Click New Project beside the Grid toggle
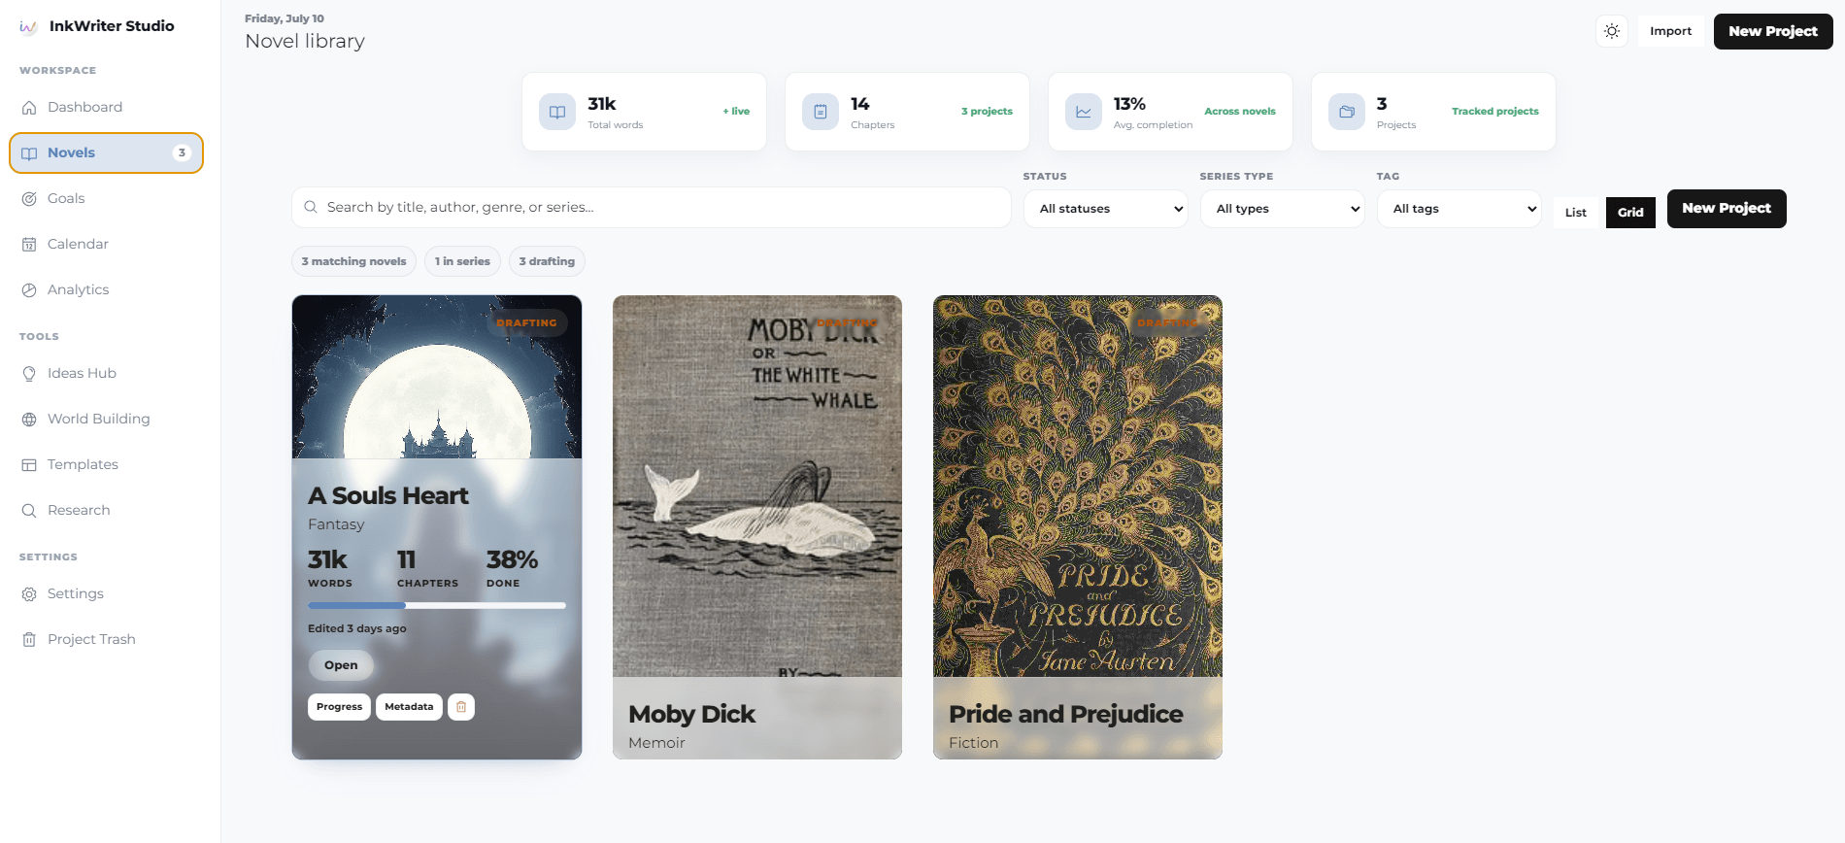This screenshot has width=1845, height=843. click(x=1727, y=209)
